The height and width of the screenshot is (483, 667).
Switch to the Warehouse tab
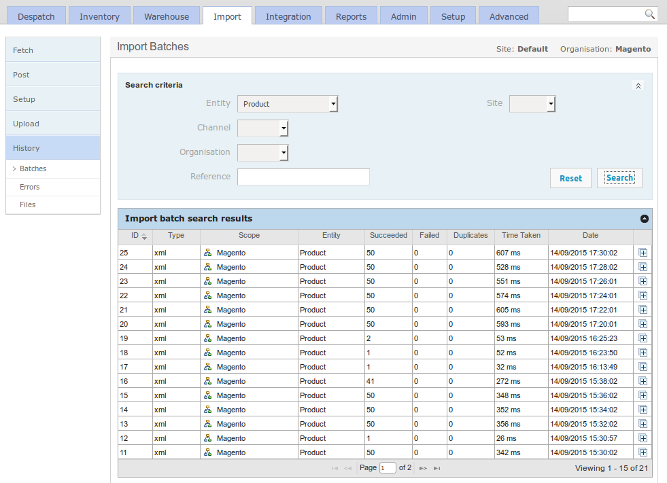(166, 15)
